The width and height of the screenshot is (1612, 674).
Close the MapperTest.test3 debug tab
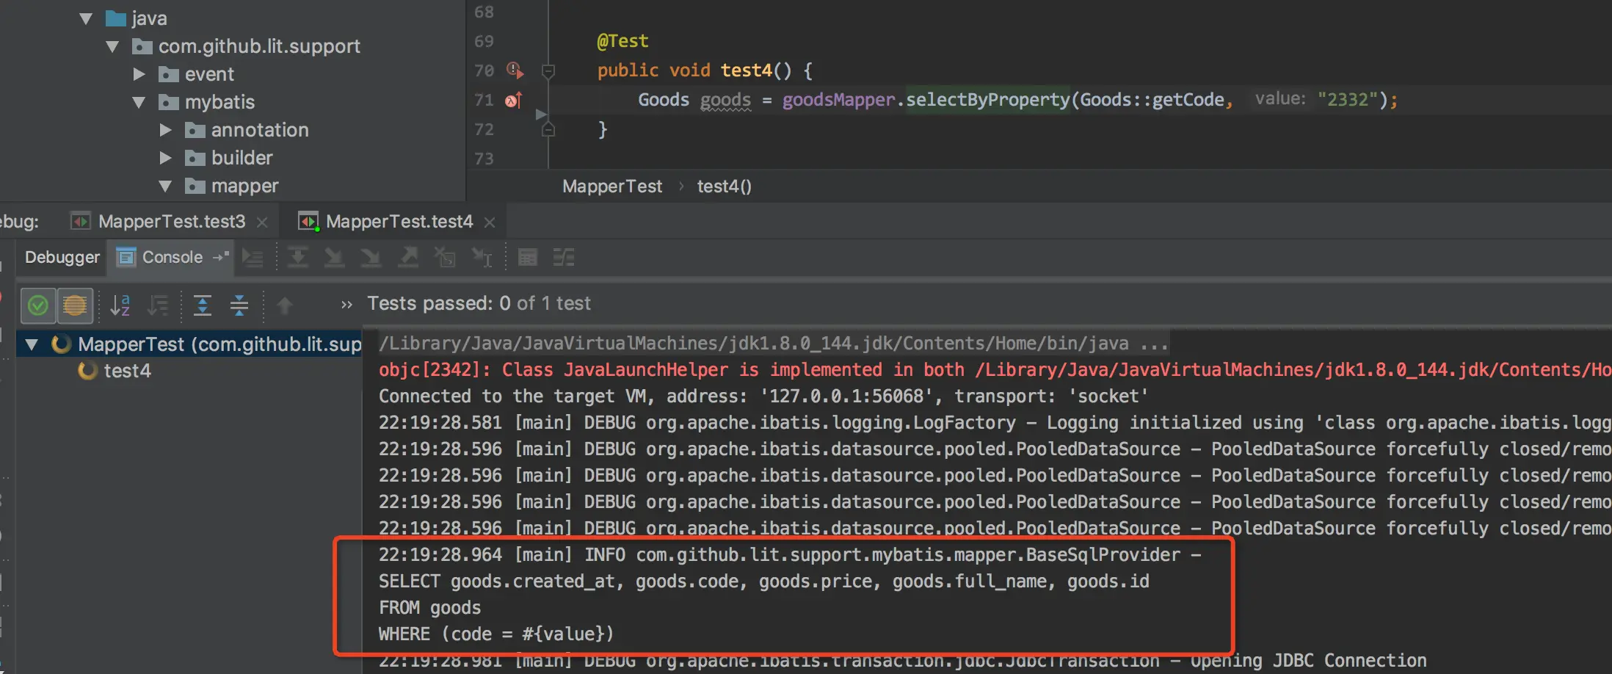coord(262,222)
